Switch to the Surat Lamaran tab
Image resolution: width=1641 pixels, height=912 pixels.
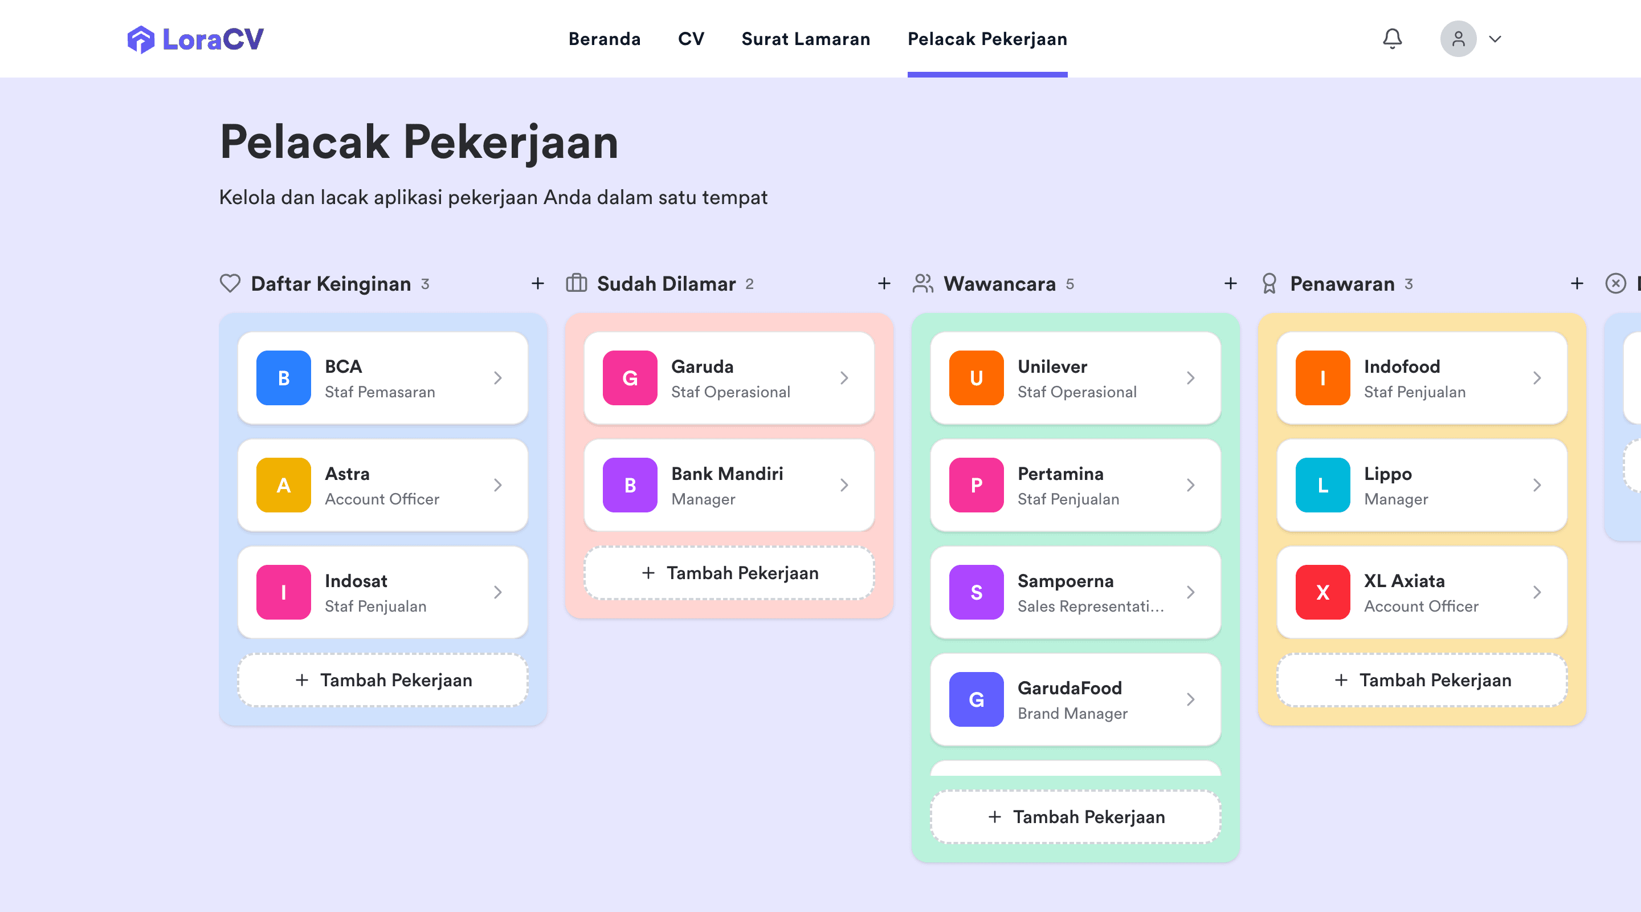806,38
